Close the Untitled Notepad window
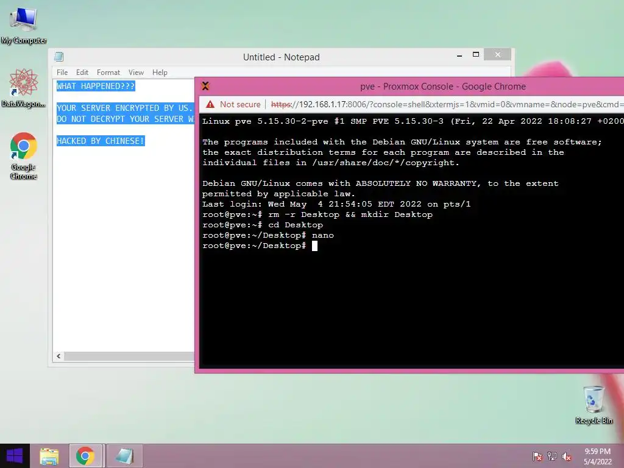 coord(497,54)
